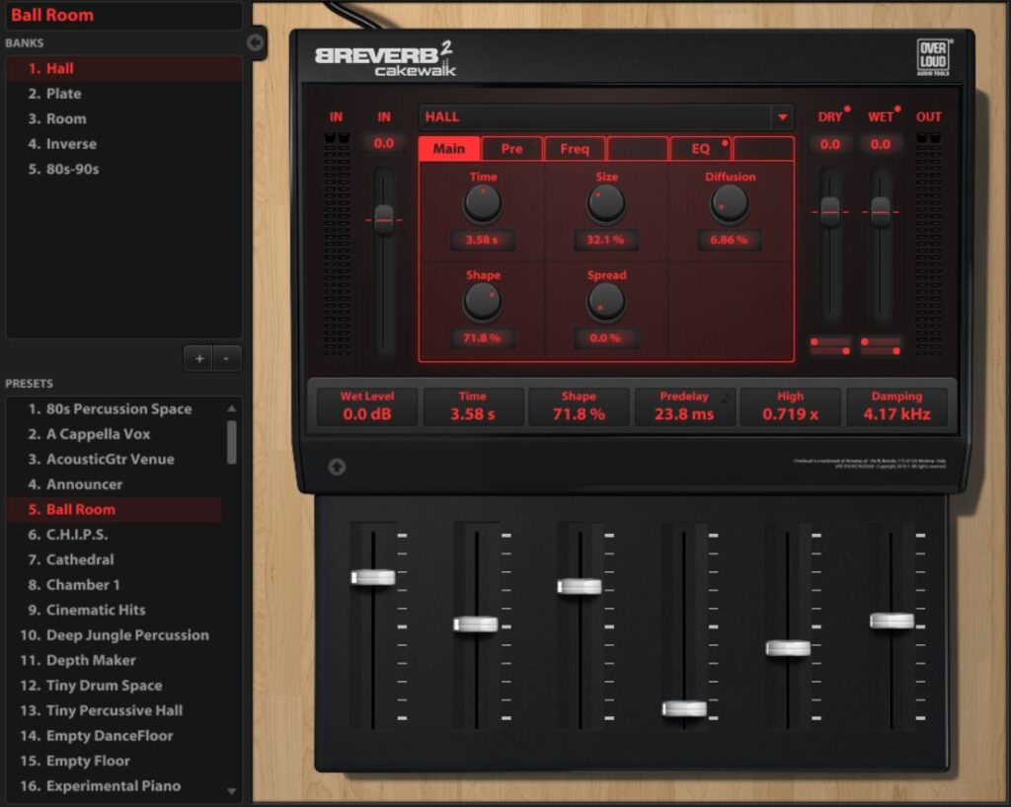
Task: Click the presets list scrollbar thumb
Action: coord(231,442)
